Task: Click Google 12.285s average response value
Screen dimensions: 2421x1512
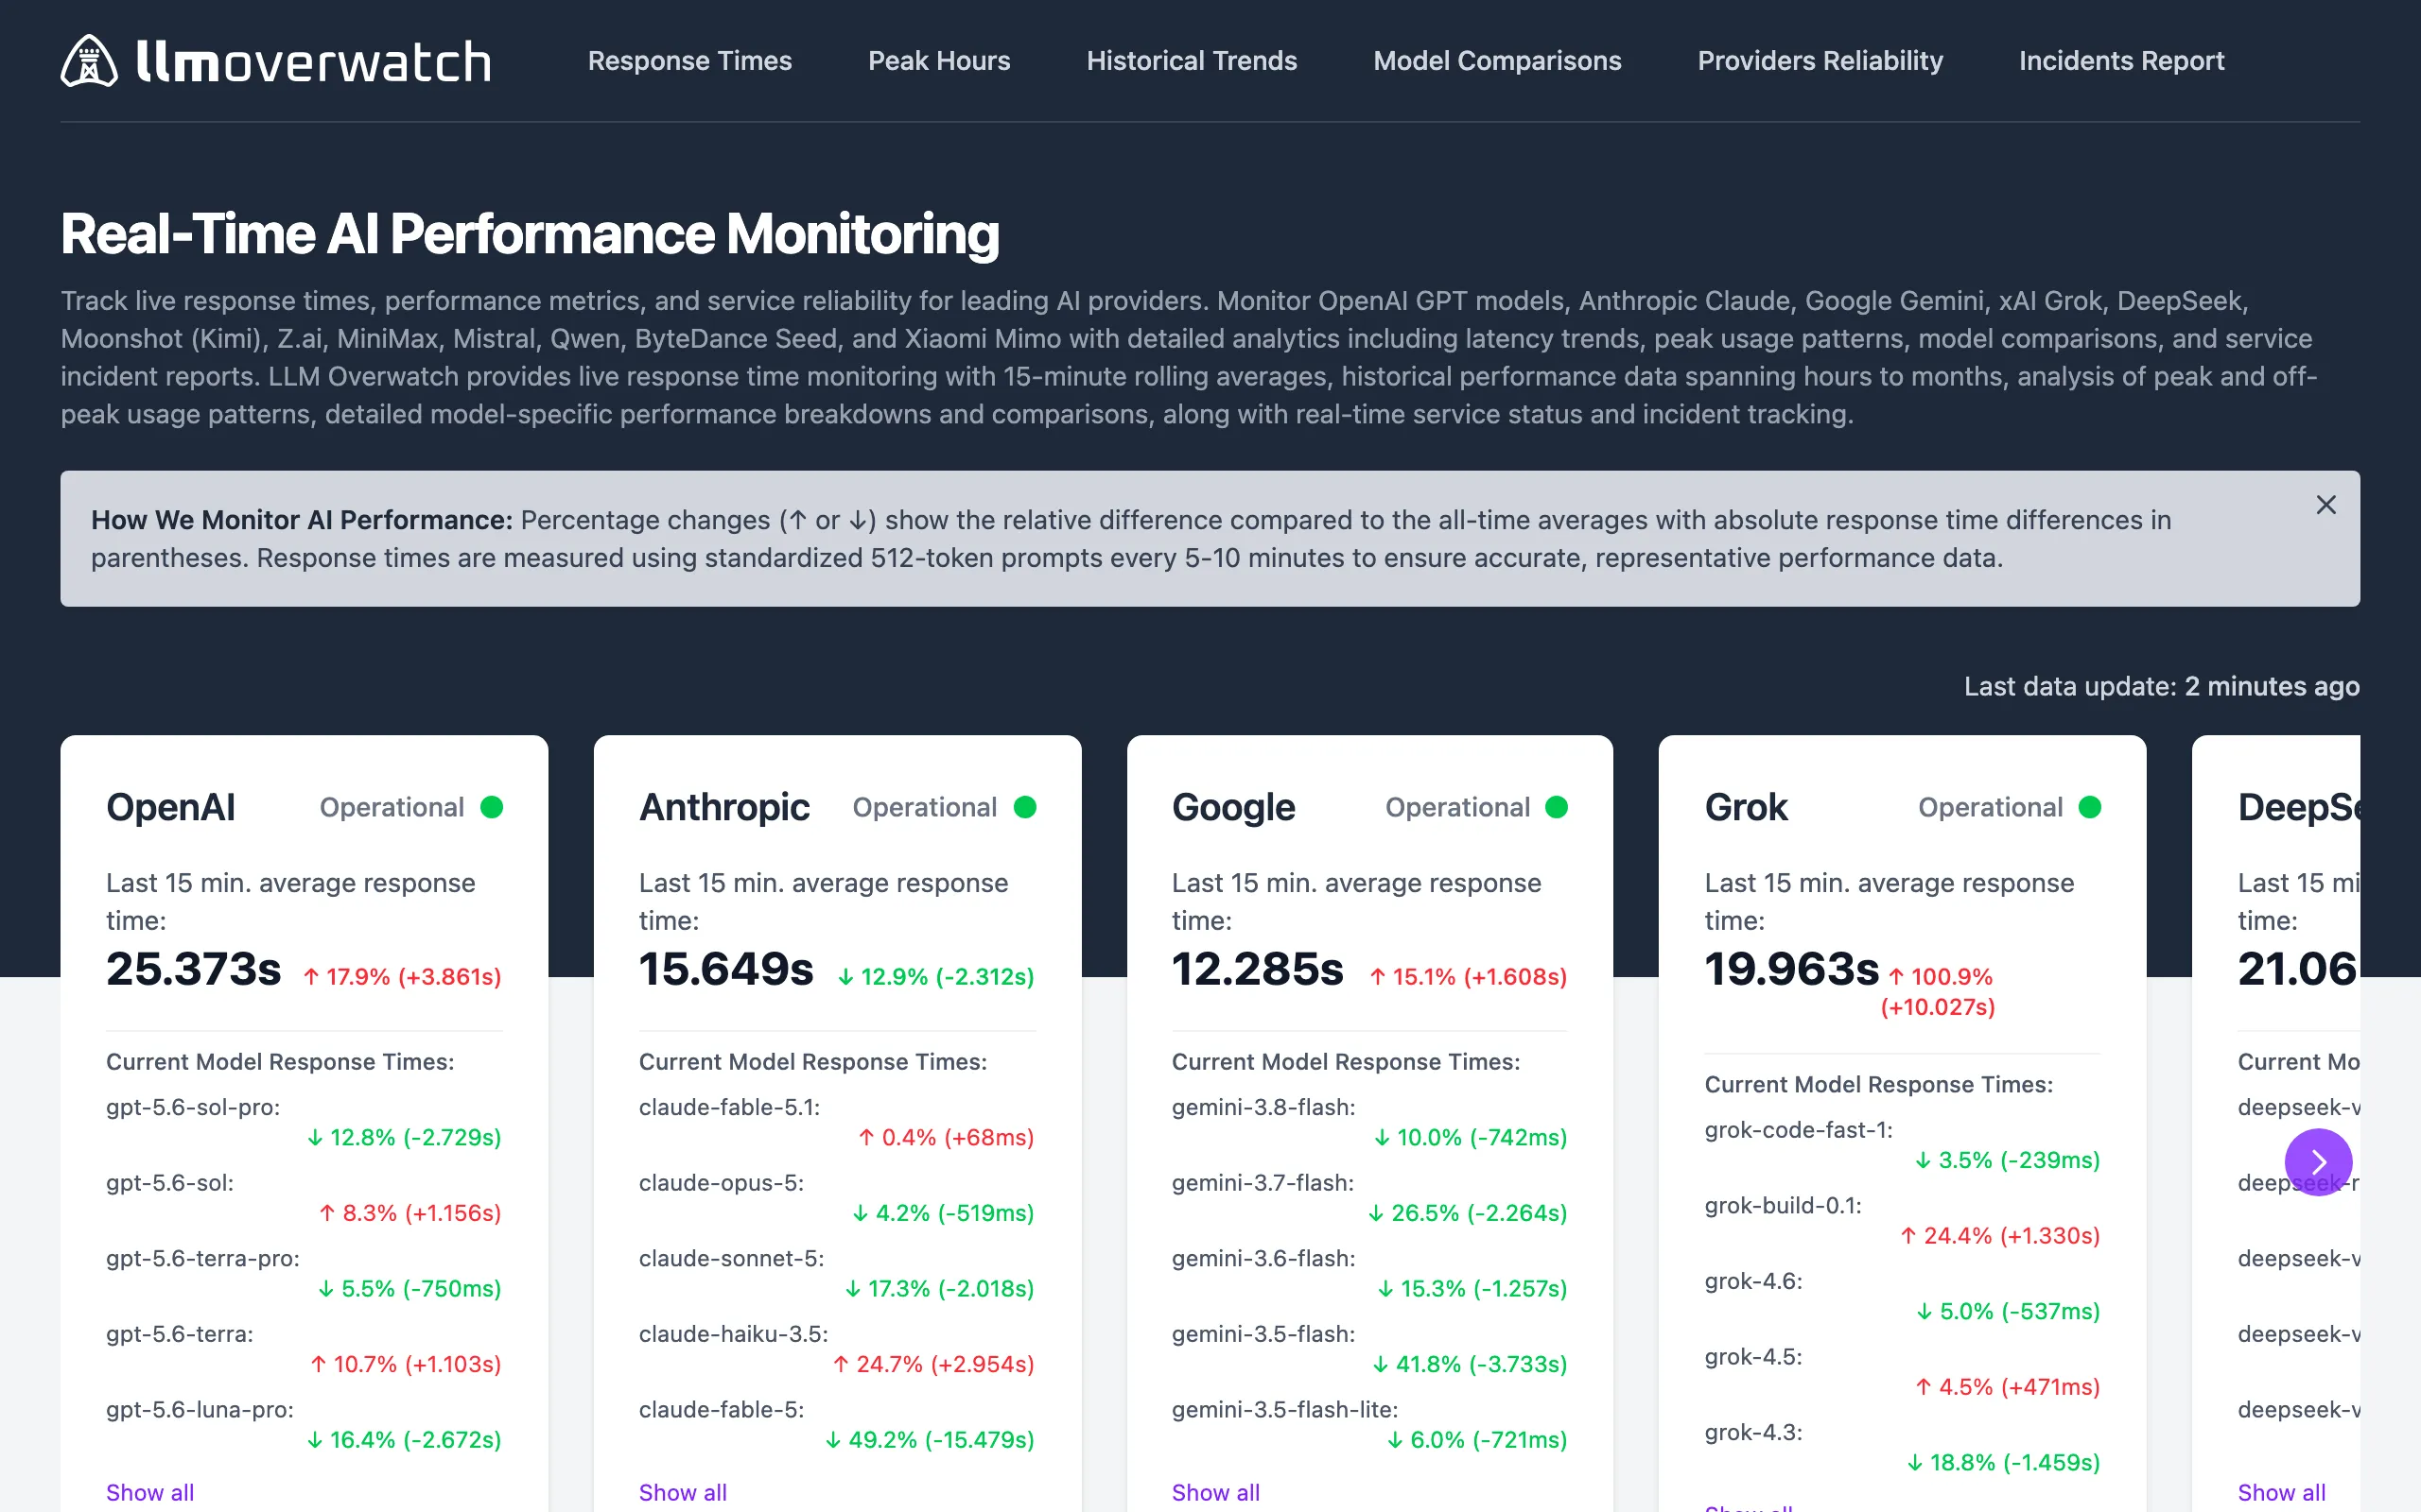Action: (1258, 968)
